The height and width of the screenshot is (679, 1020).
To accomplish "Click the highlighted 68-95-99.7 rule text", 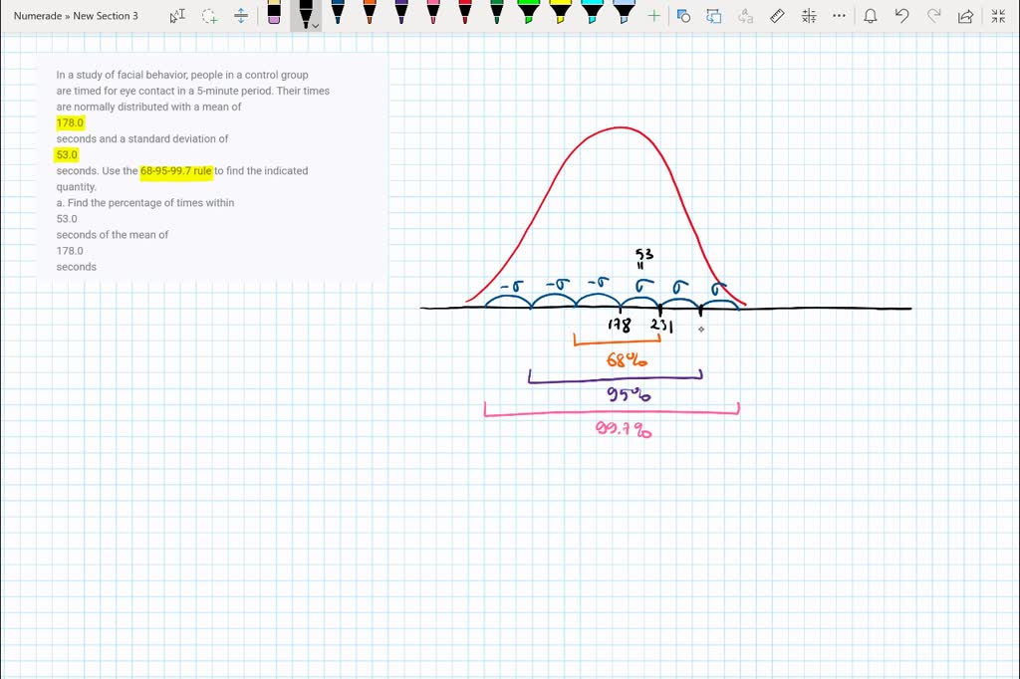I will pyautogui.click(x=176, y=171).
